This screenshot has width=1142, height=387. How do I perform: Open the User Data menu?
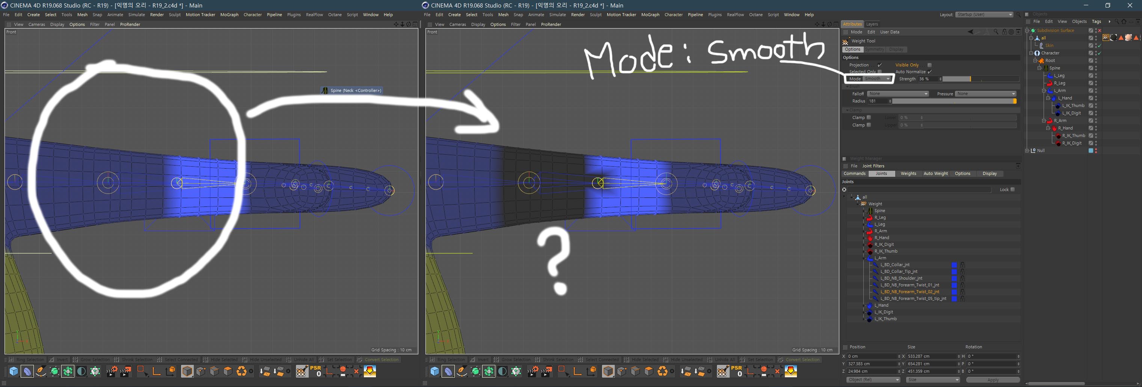pos(889,32)
